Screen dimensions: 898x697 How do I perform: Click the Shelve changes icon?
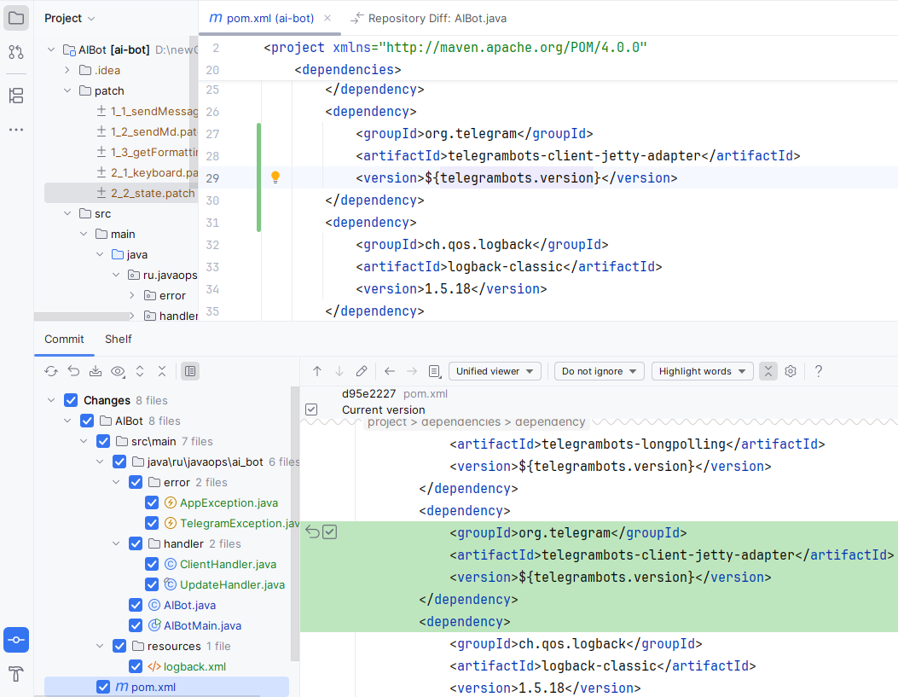[96, 371]
